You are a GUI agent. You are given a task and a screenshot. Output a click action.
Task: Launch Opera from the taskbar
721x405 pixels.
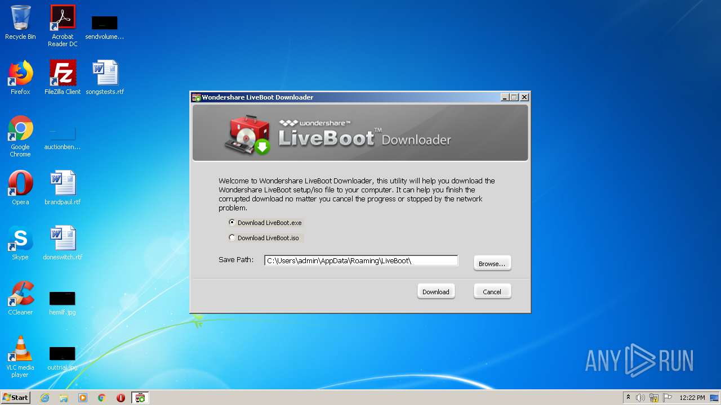click(121, 398)
